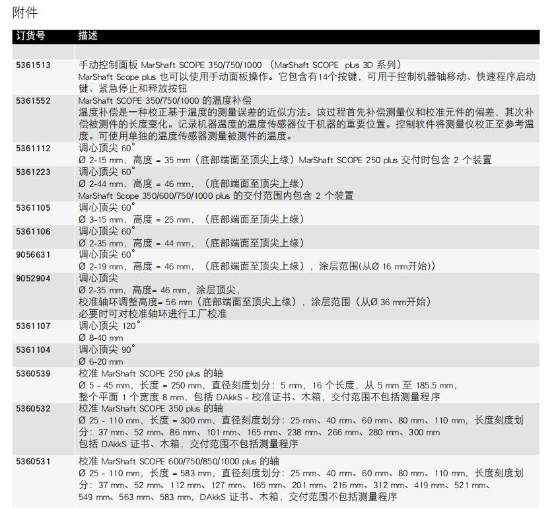Click "校准 MarShaft SCOPE 250 plus 的轴"
Image resolution: width=560 pixels, height=508 pixels.
pos(151,373)
